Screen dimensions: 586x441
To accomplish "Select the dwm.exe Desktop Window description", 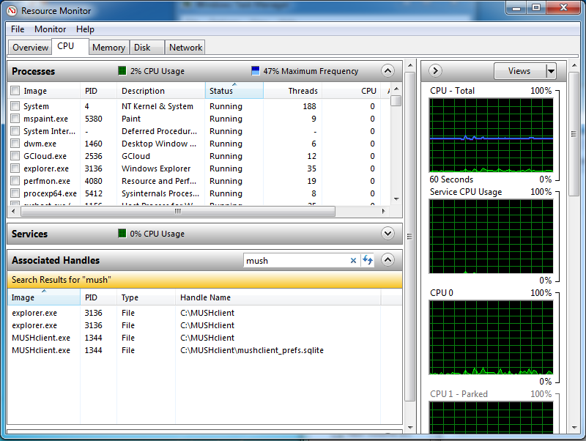I will tap(158, 144).
